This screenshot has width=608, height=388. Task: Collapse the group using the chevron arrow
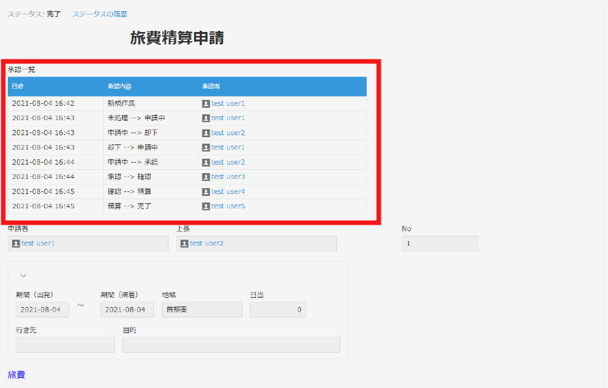point(23,276)
